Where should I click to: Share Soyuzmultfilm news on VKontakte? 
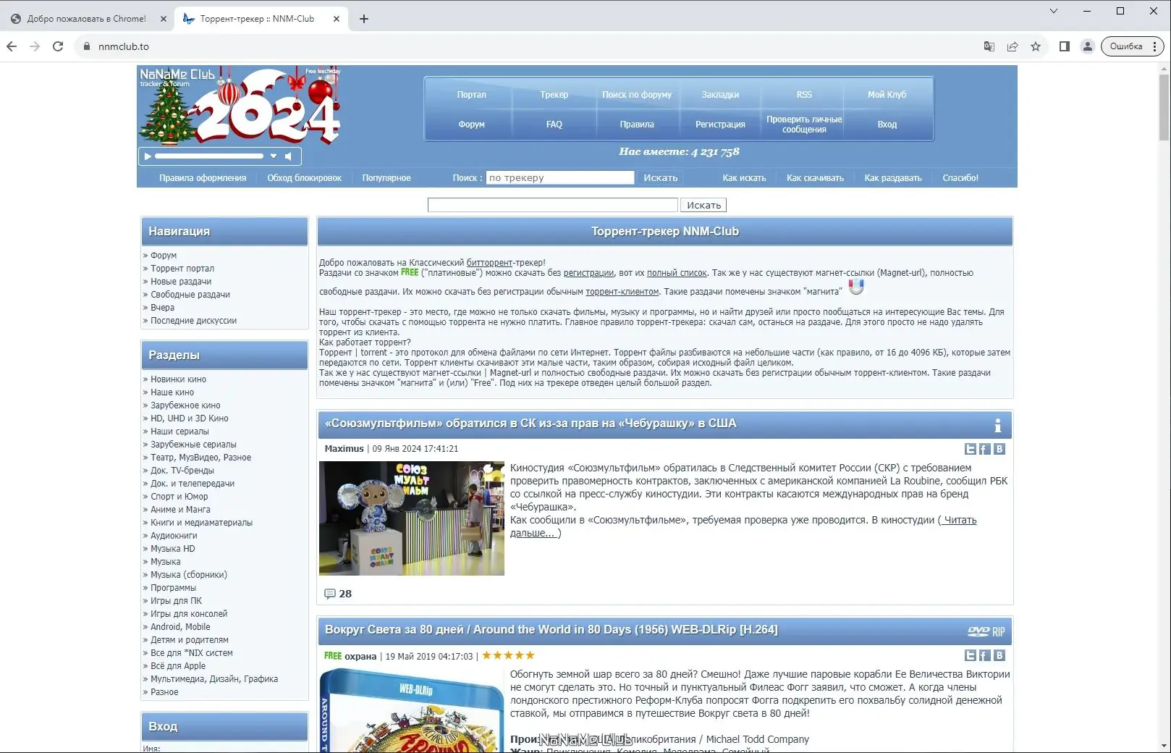999,449
